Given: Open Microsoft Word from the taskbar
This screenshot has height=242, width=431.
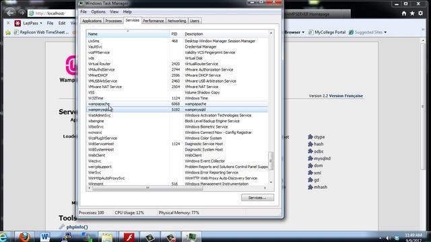Looking at the screenshot, I should coord(45,237).
